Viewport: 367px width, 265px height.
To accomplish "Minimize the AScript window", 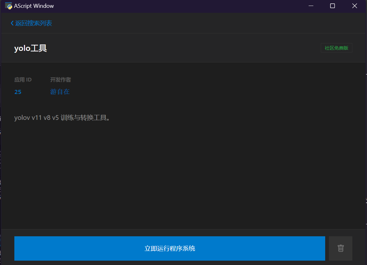I will [x=311, y=6].
